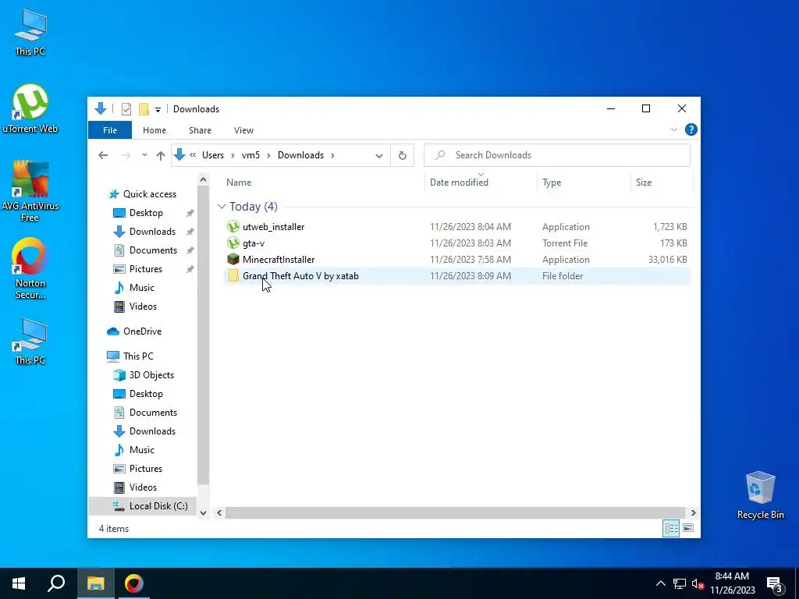Select pinned Documents under Quick access

point(153,250)
